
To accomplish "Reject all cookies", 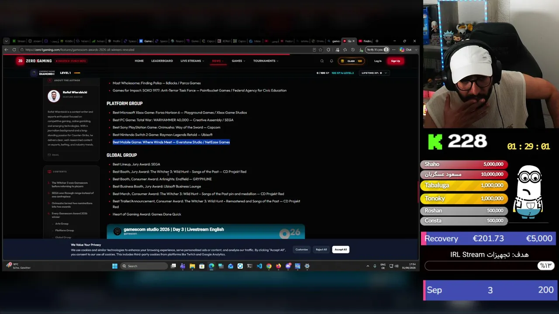I will pos(321,250).
